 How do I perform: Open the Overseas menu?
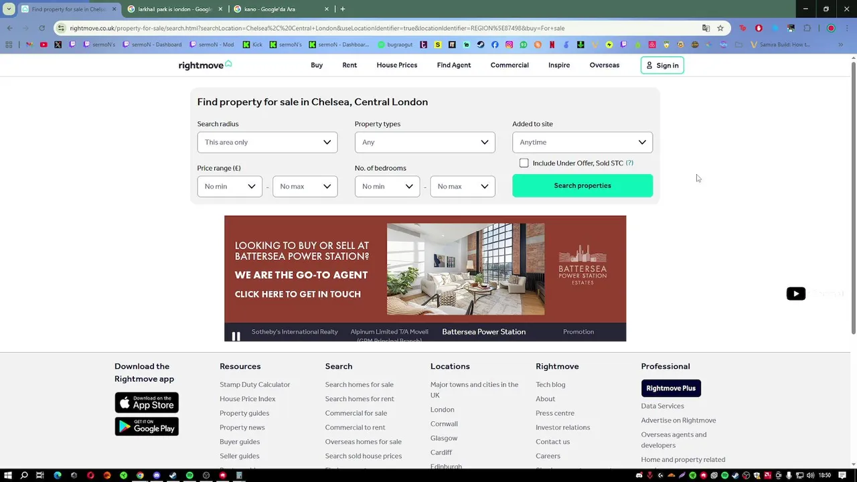point(605,65)
